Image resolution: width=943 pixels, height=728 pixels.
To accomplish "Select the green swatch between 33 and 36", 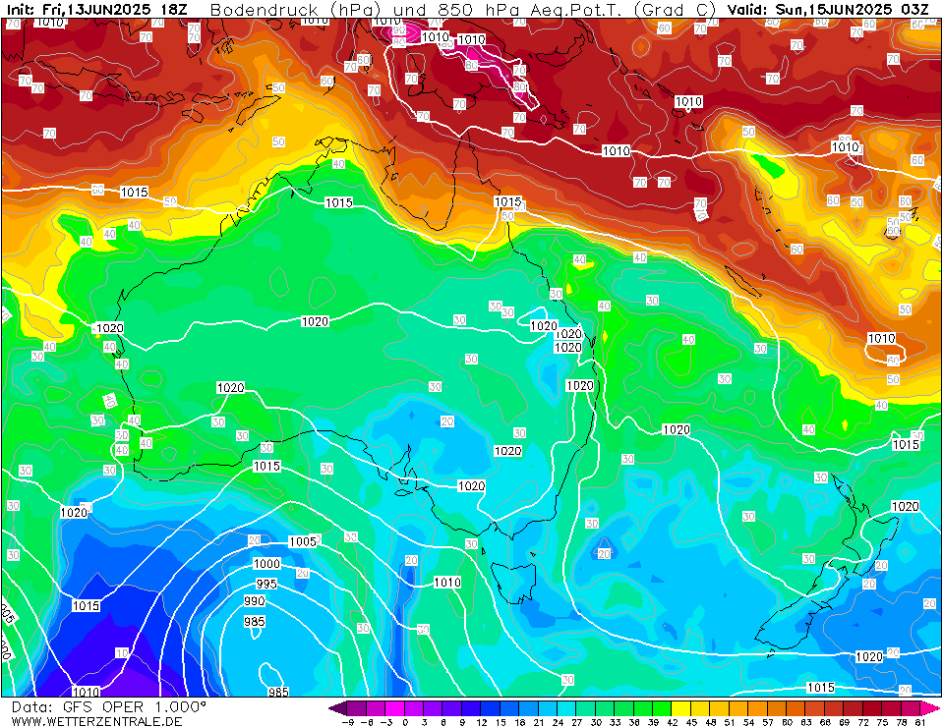I will [623, 708].
